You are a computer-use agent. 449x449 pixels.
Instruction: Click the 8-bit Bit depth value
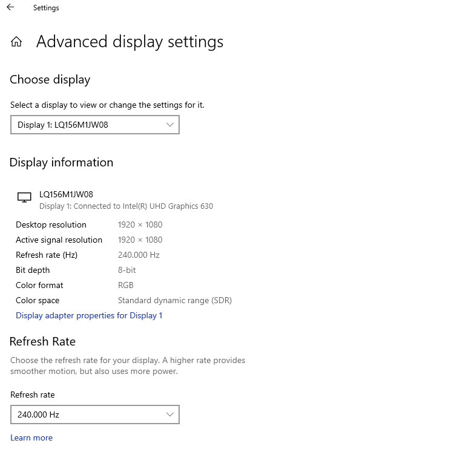point(126,270)
